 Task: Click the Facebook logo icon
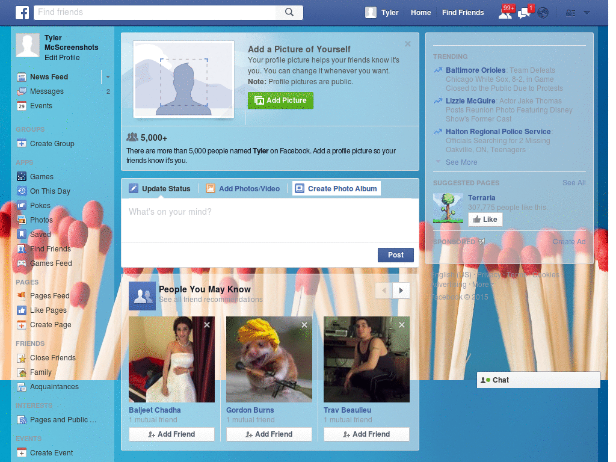(22, 13)
